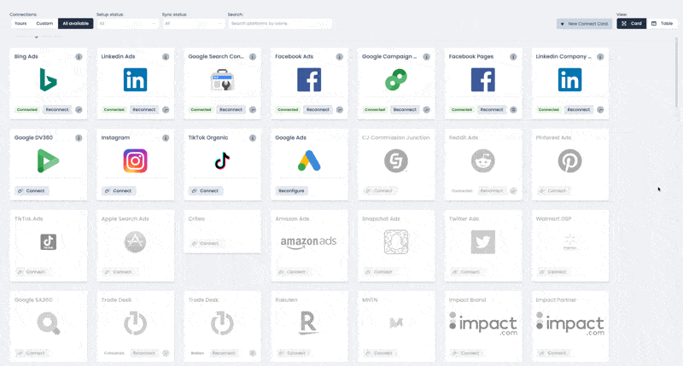The height and width of the screenshot is (366, 683).
Task: Open the Setup status dropdown
Action: [127, 24]
